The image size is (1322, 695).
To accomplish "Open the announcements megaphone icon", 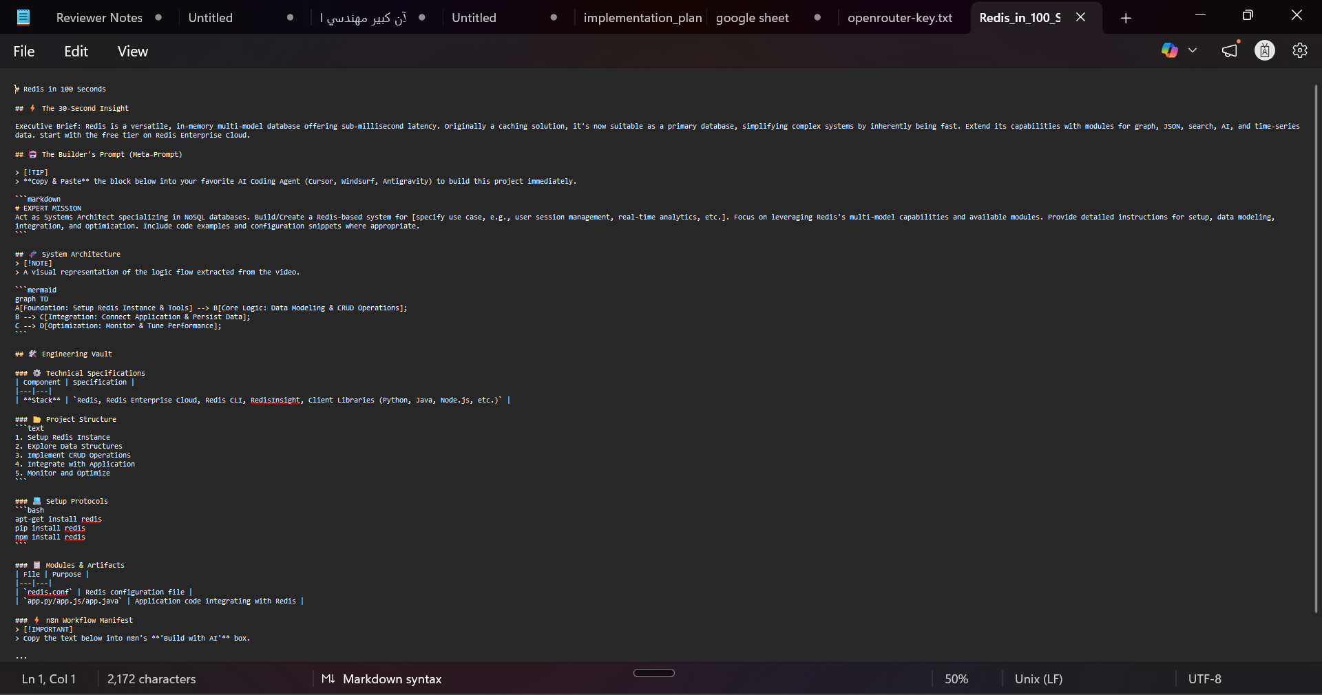I will tap(1230, 50).
